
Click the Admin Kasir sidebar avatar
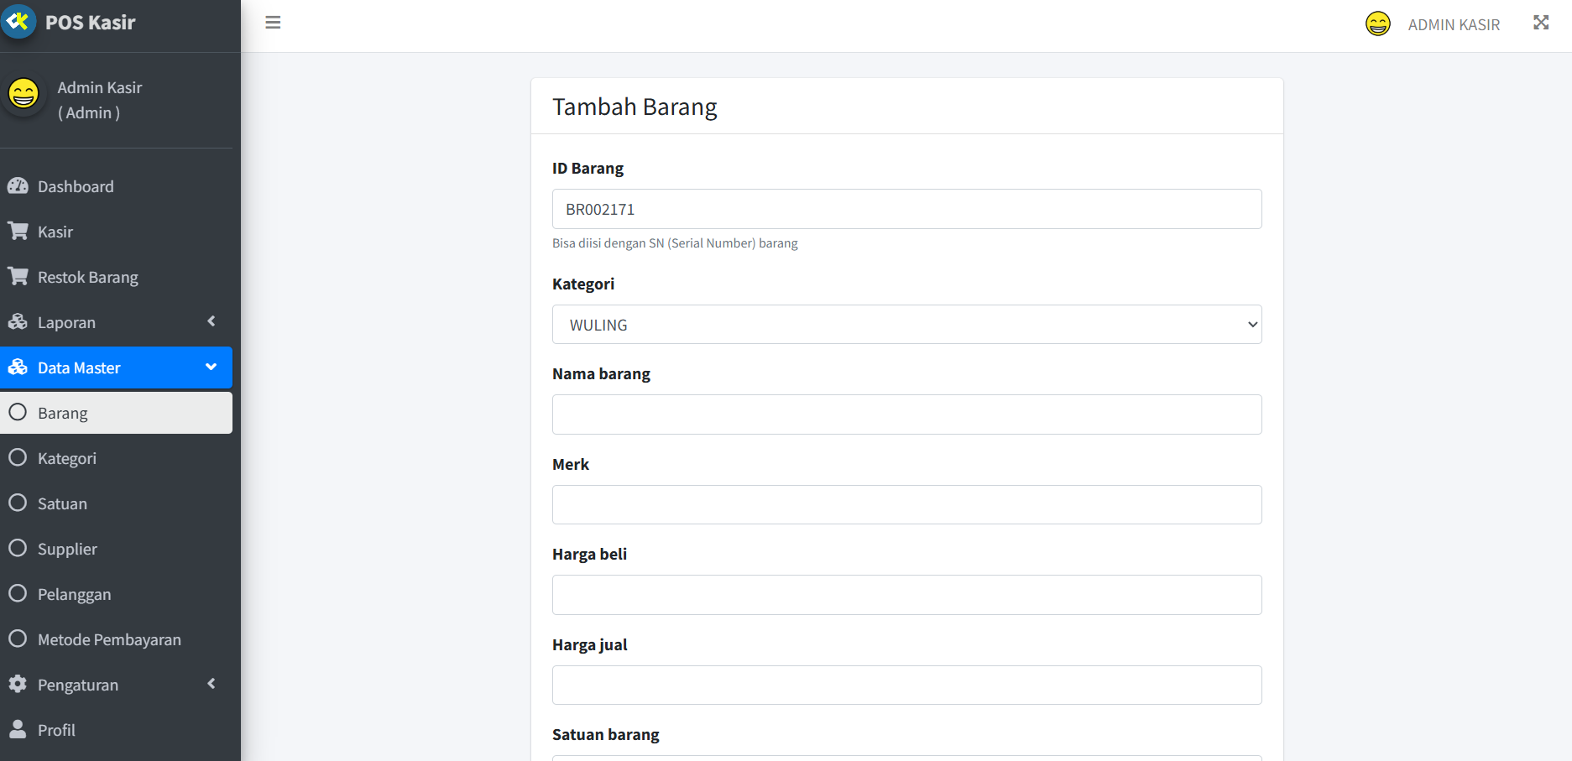(x=24, y=93)
